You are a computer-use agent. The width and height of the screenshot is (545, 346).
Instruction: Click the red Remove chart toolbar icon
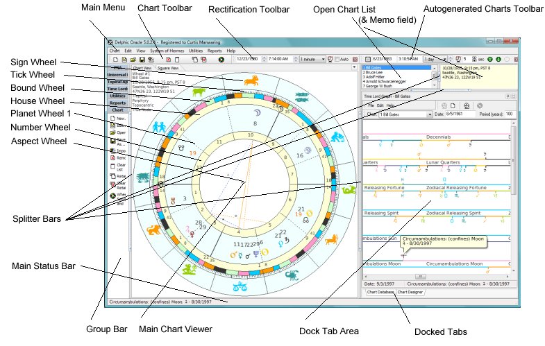[x=168, y=60]
